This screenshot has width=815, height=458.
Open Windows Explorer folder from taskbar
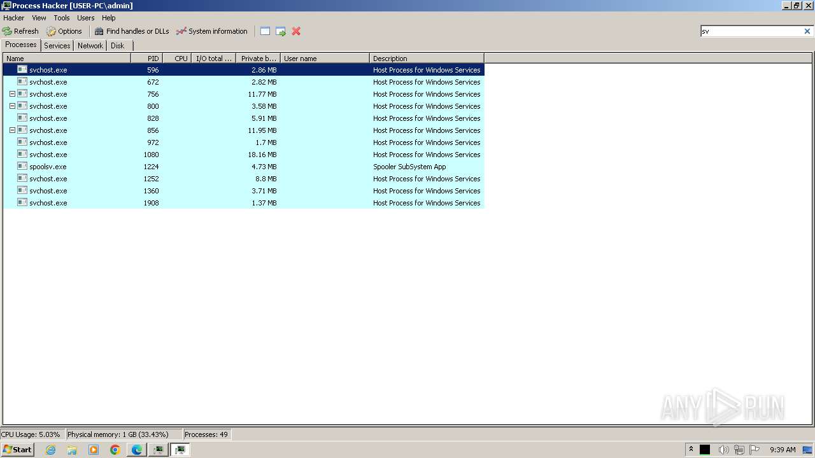[72, 450]
